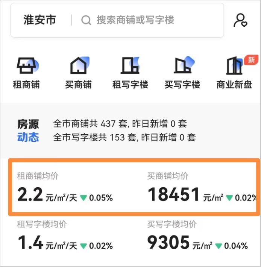This screenshot has height=267, width=261.
Task: Click the green arrow after 1.4 元/m²/天
Action: (83, 246)
